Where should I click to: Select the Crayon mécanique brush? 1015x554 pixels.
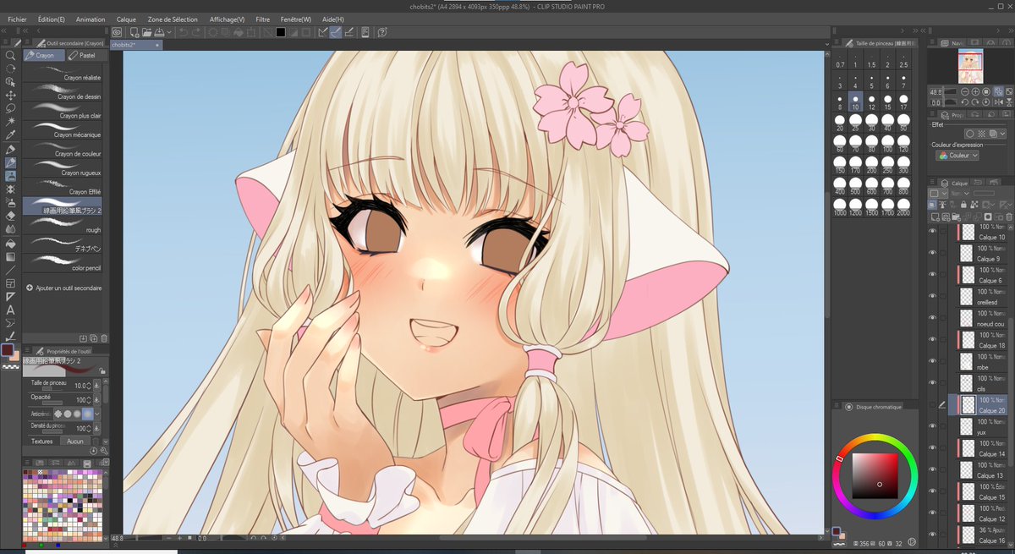pos(63,131)
